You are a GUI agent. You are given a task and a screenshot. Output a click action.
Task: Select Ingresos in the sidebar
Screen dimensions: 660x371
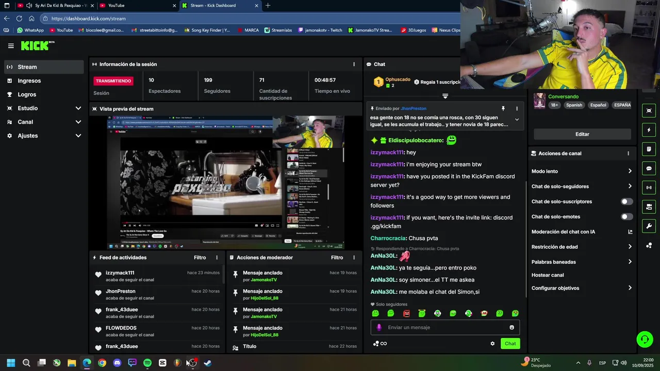click(44, 81)
